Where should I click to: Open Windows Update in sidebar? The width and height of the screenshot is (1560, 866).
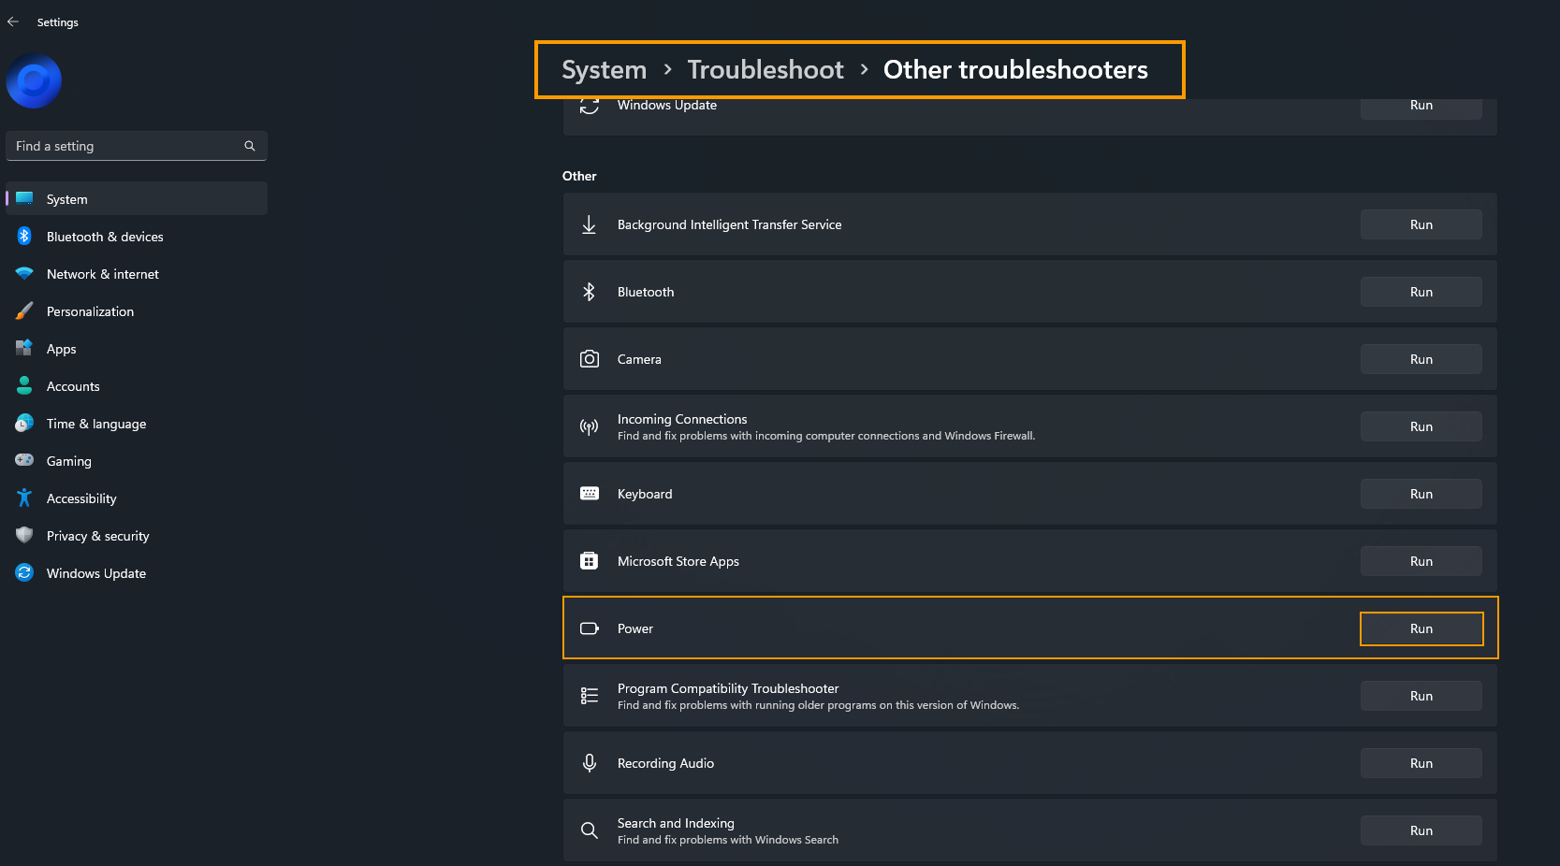point(137,573)
